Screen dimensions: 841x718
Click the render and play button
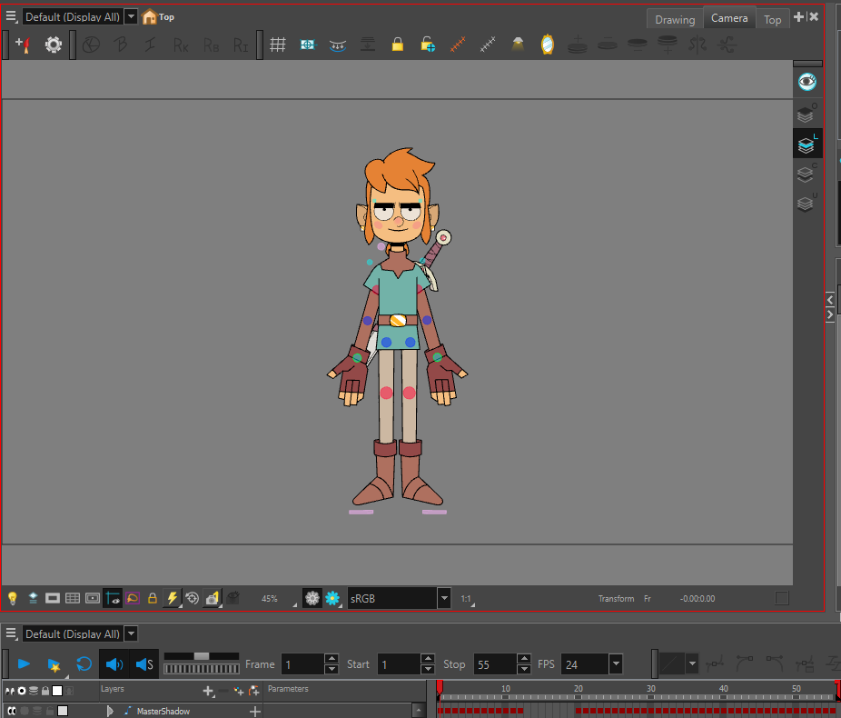click(x=54, y=665)
